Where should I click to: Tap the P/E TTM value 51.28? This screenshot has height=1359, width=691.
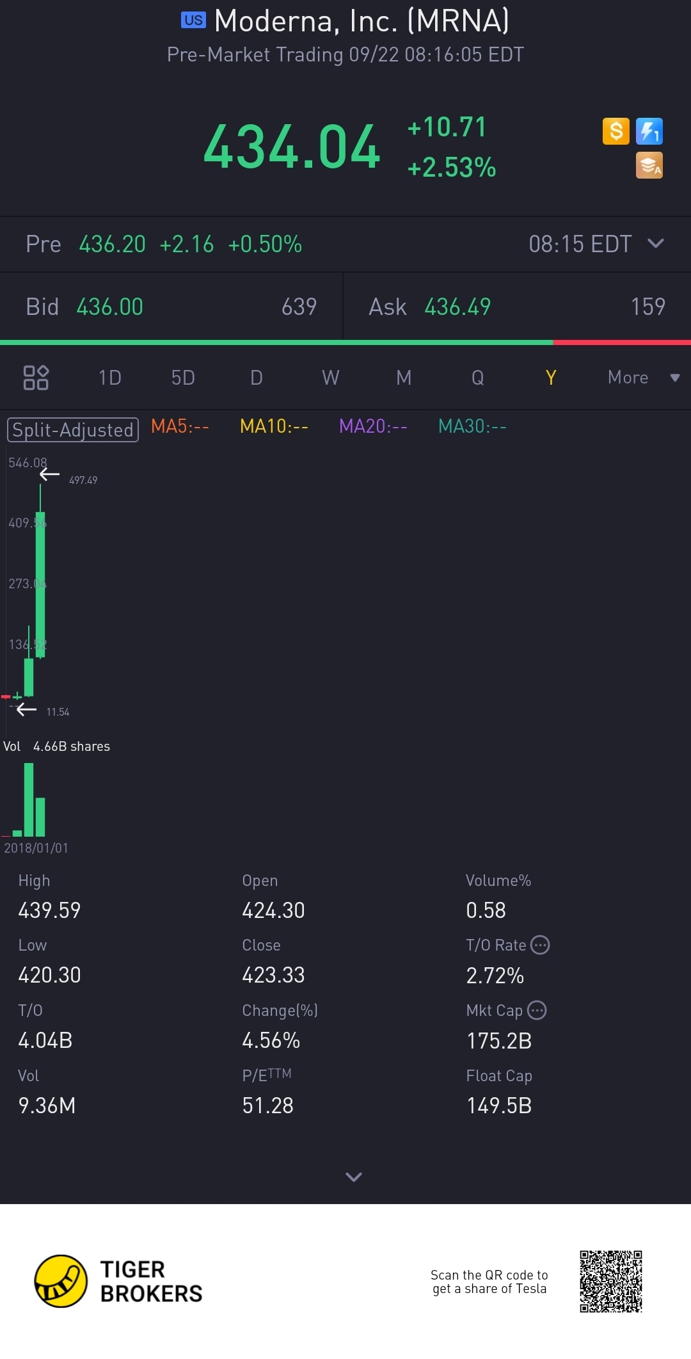(267, 1106)
